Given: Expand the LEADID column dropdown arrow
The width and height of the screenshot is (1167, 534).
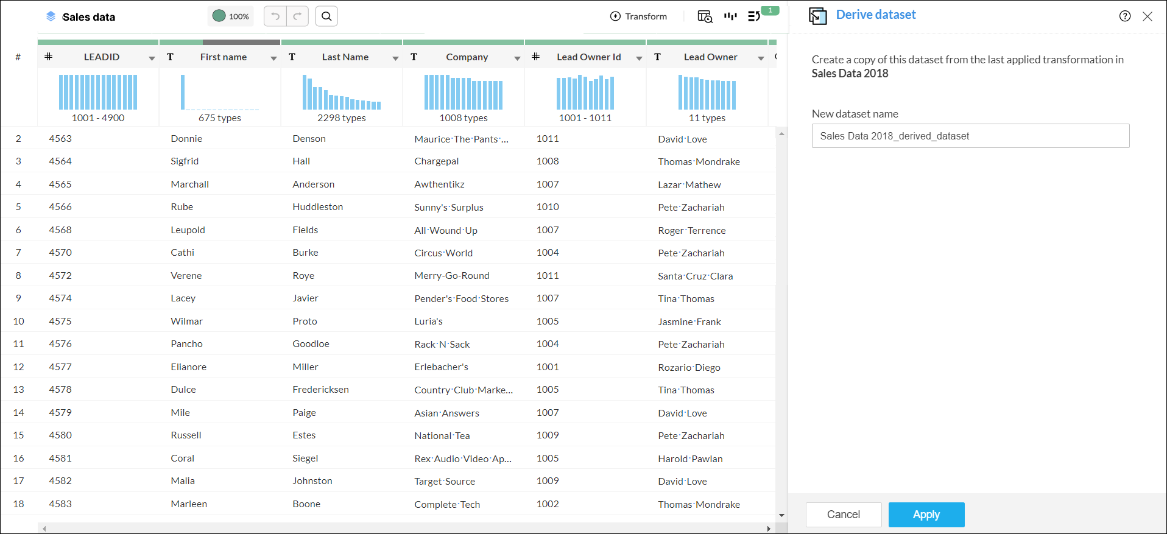Looking at the screenshot, I should point(152,58).
